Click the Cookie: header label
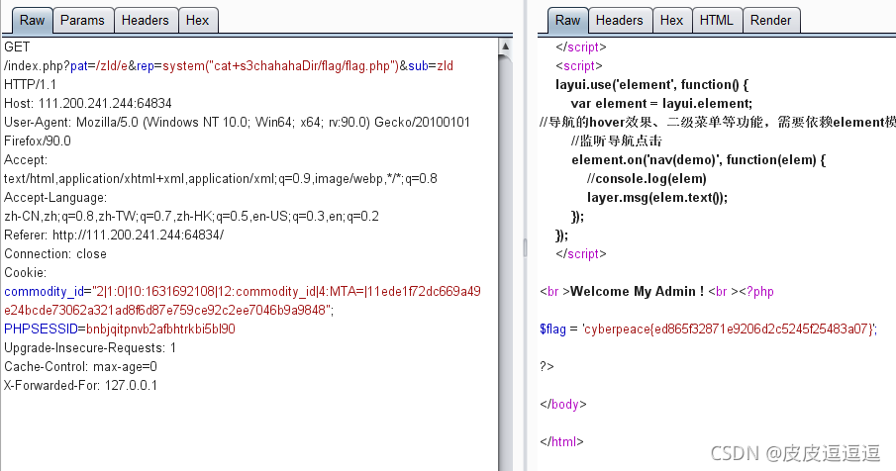Image resolution: width=896 pixels, height=471 pixels. tap(25, 273)
